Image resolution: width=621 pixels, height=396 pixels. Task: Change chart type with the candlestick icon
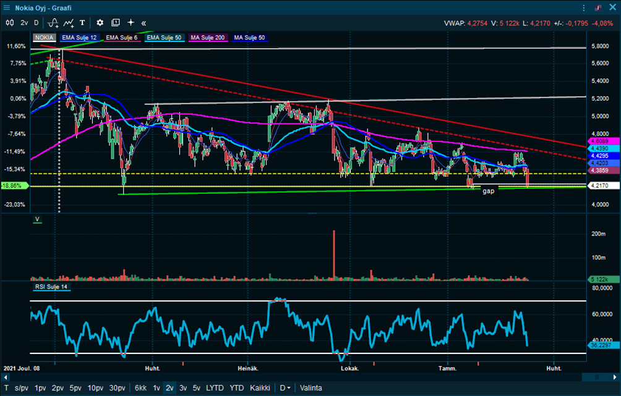click(x=9, y=22)
